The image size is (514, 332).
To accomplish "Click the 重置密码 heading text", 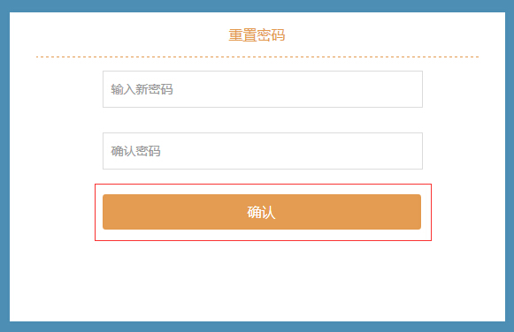I will click(x=257, y=35).
